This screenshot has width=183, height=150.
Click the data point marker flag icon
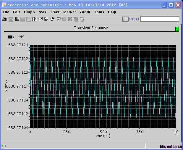[58, 19]
